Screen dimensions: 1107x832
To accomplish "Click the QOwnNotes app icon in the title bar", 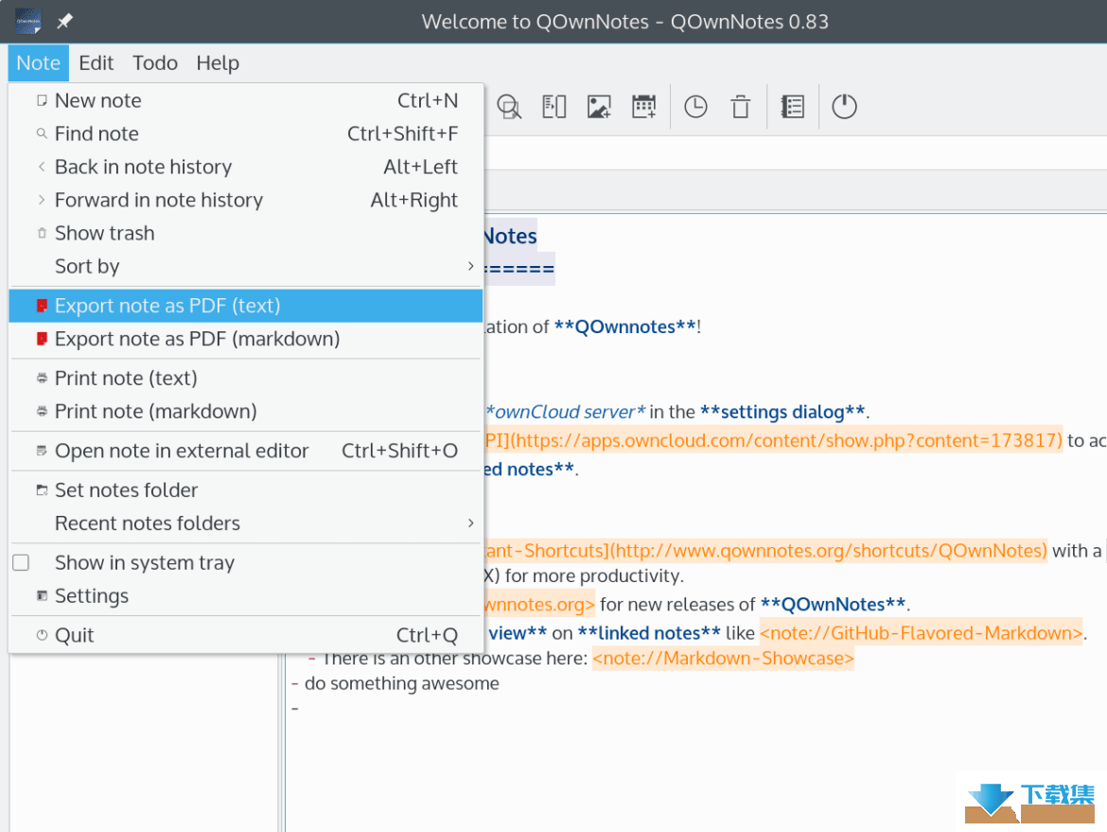I will (28, 21).
